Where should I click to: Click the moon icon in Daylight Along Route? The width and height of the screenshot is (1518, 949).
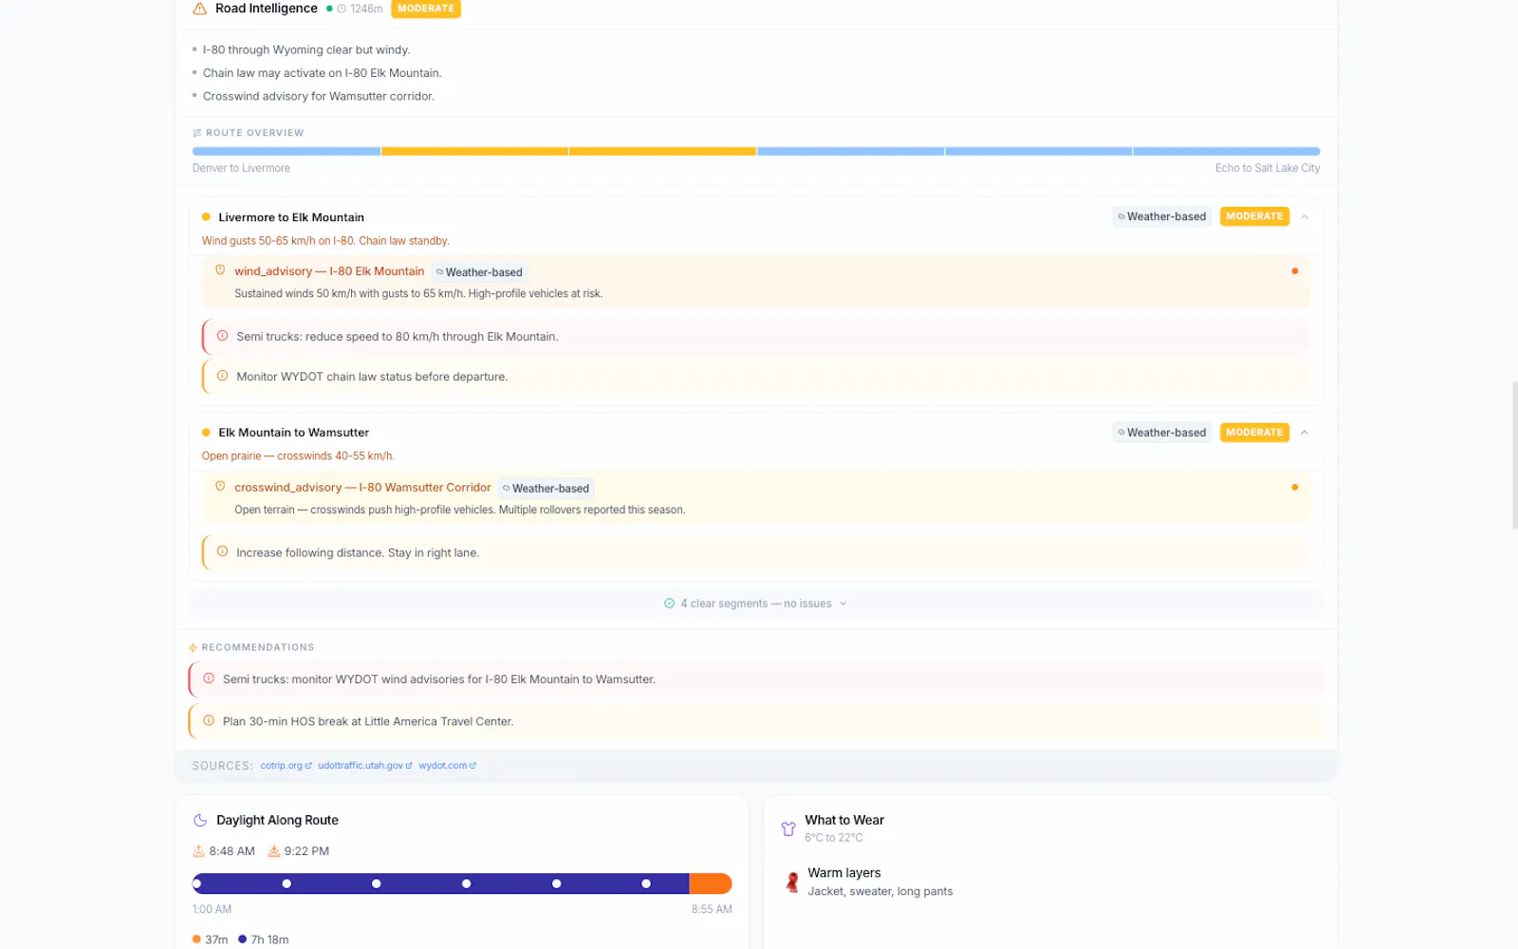click(200, 821)
